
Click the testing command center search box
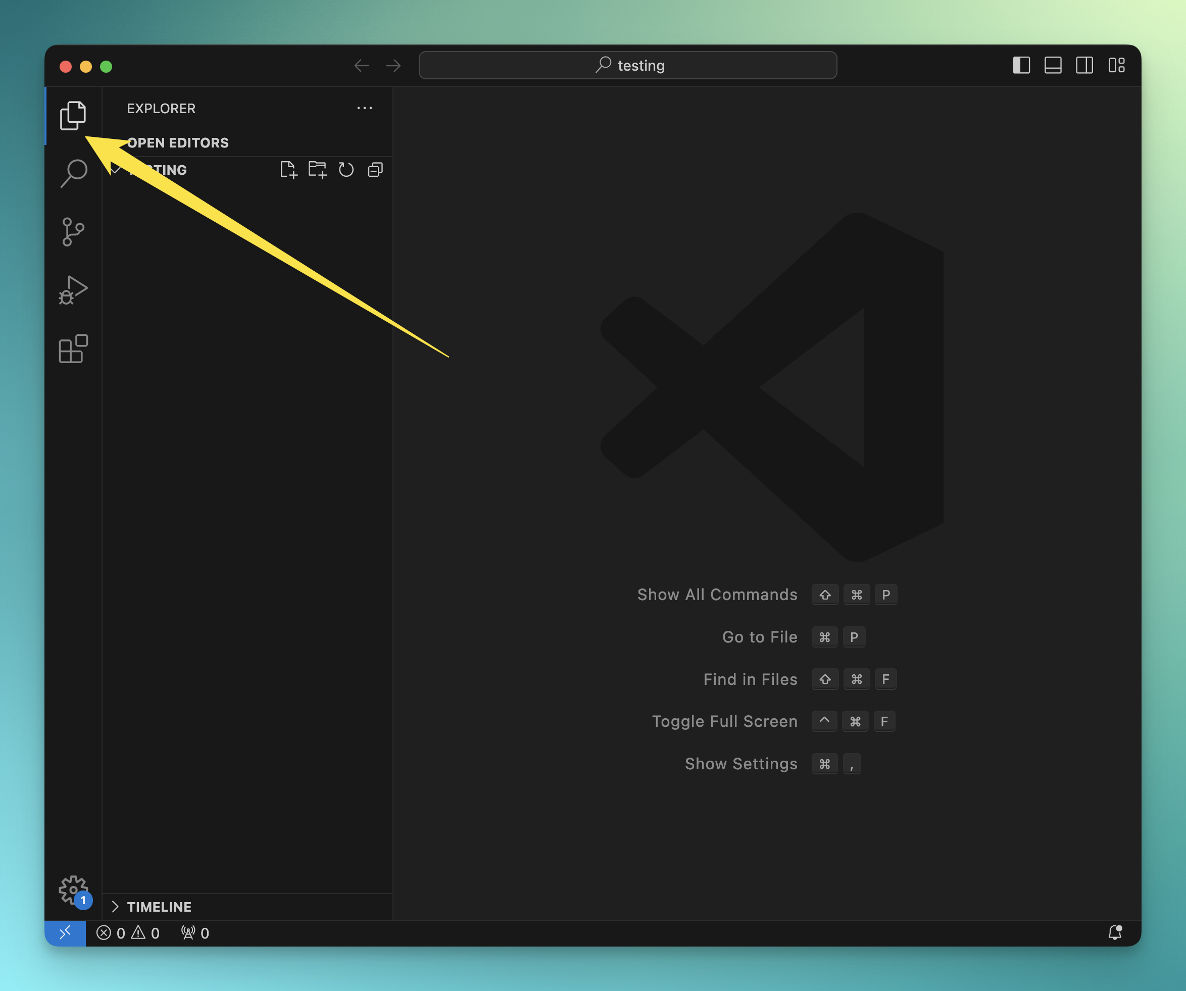[x=627, y=66]
